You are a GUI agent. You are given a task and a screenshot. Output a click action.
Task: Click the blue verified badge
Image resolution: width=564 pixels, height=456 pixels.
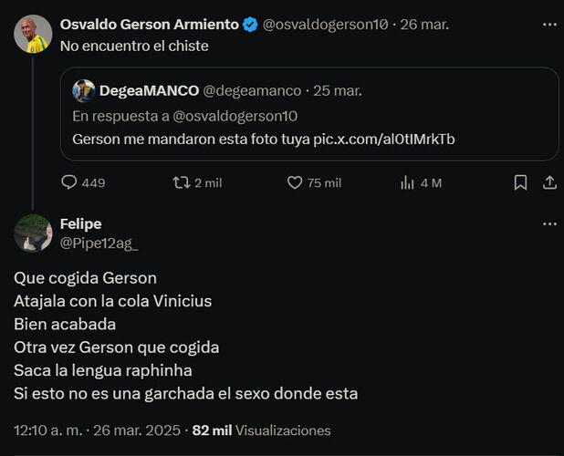click(250, 25)
